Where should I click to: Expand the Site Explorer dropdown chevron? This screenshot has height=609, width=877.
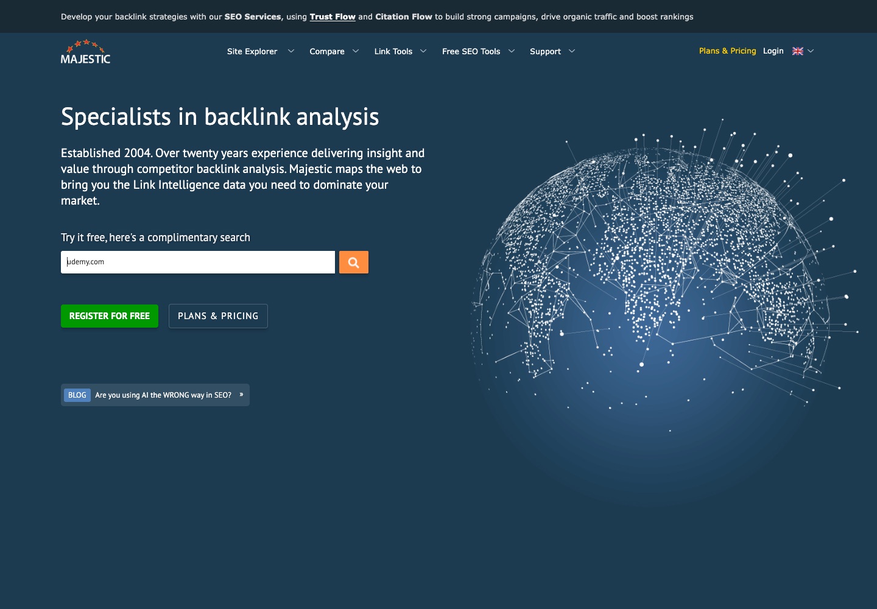point(291,51)
